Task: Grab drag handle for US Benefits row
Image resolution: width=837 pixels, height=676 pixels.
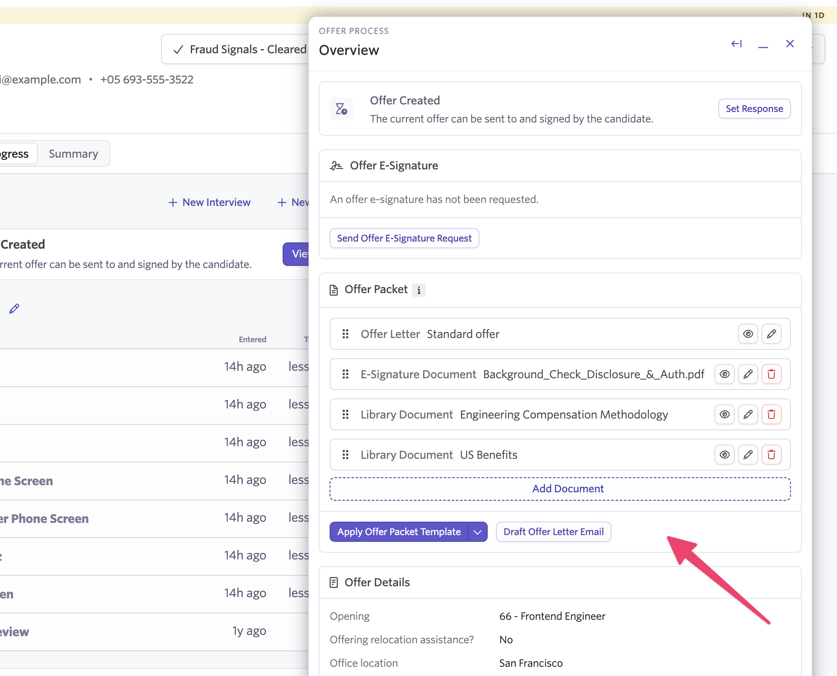Action: 346,455
